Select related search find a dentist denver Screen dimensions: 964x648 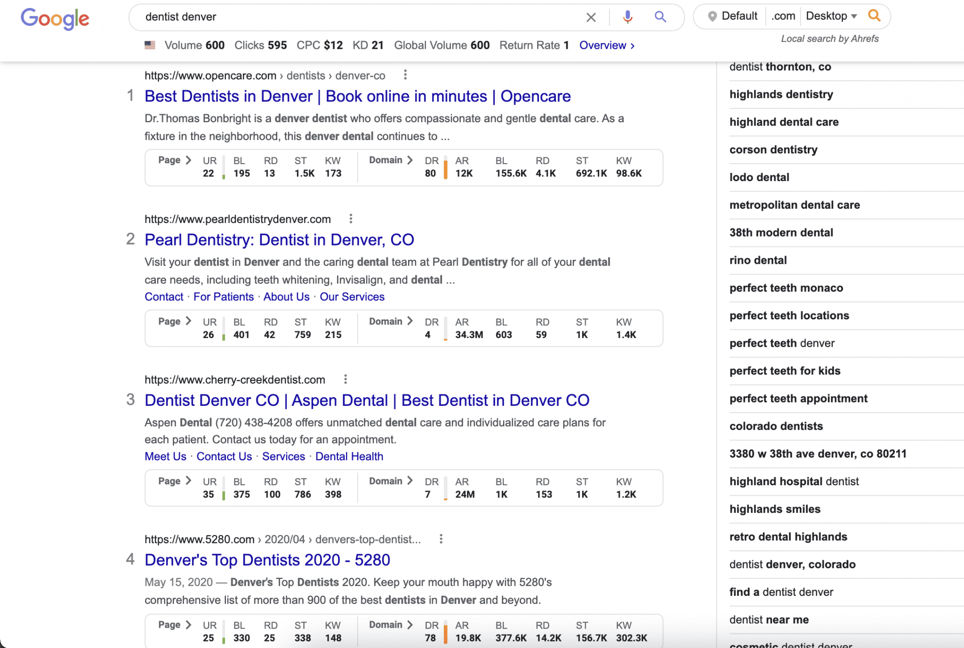(x=781, y=592)
